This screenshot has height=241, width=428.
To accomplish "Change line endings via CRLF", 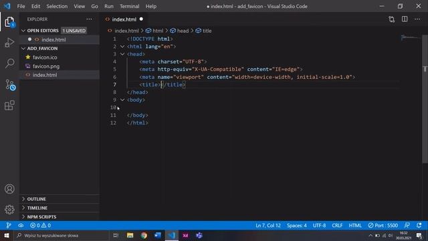I will pyautogui.click(x=337, y=226).
